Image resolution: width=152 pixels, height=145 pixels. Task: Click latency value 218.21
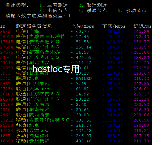141,131
